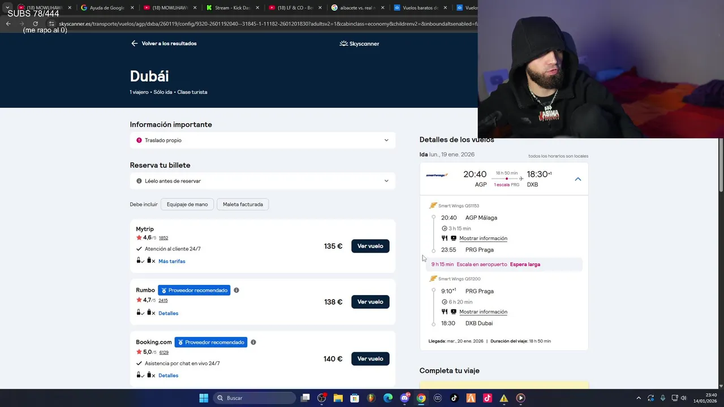Click the Dubái heading
Image resolution: width=724 pixels, height=407 pixels.
pyautogui.click(x=149, y=76)
